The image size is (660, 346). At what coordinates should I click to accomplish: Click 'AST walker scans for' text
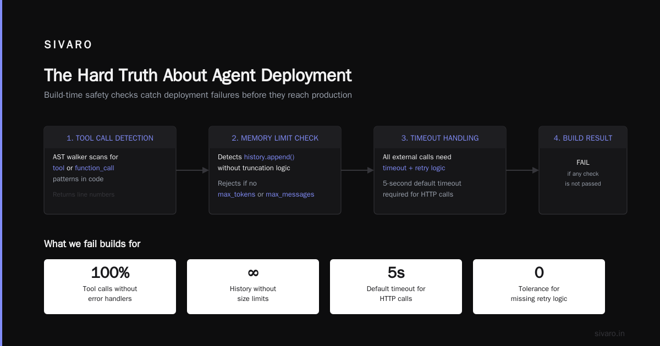(x=85, y=157)
